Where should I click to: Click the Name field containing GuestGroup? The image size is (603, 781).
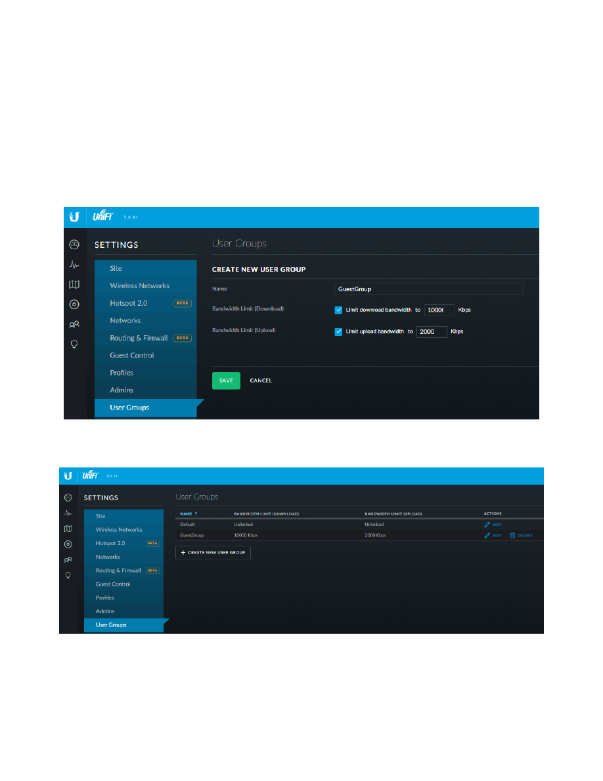tap(428, 289)
